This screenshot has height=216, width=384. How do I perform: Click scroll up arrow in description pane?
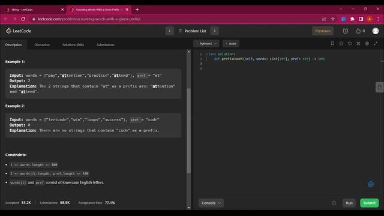pyautogui.click(x=188, y=52)
